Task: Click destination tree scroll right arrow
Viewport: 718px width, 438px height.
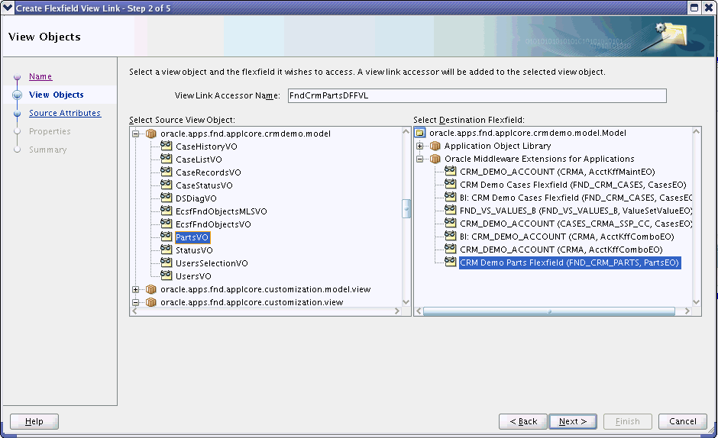Action: click(687, 311)
